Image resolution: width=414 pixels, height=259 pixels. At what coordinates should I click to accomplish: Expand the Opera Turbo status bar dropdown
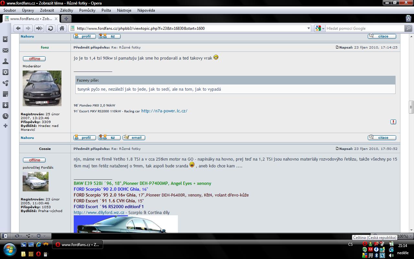(44, 236)
